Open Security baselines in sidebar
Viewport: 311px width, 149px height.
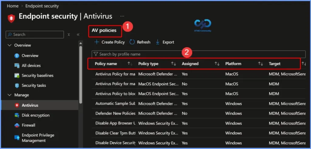click(37, 76)
